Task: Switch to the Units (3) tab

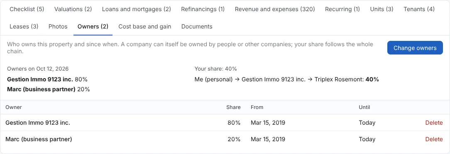Action: pos(382,9)
